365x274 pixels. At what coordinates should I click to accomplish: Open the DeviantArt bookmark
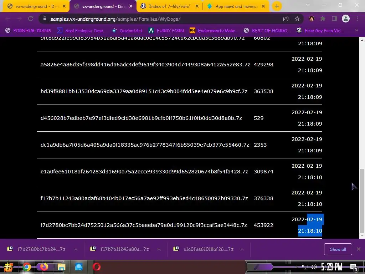(127, 31)
